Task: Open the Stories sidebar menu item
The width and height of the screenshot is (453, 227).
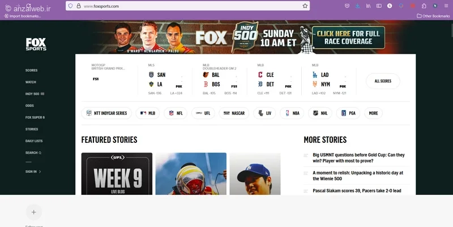Action: [x=32, y=129]
